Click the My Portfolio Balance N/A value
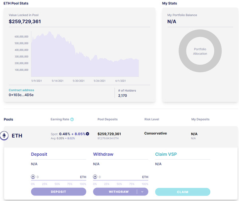 tap(172, 21)
